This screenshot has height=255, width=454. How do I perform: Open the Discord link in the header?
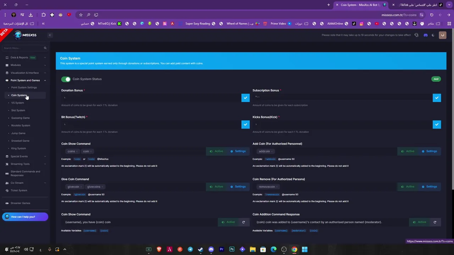coord(426,35)
